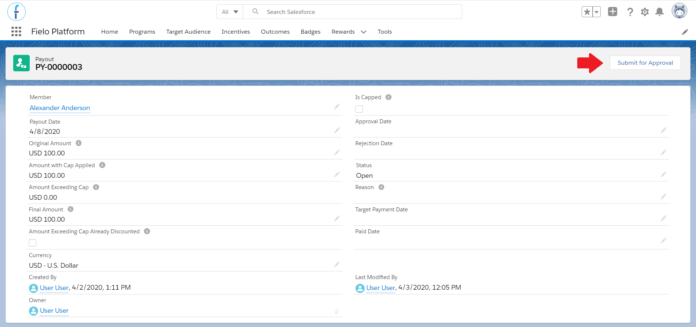
Task: Show info for Amount Exceeding Cap
Action: point(96,187)
